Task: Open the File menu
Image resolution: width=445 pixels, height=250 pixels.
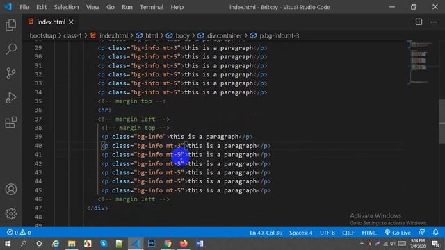Action: pos(24,7)
